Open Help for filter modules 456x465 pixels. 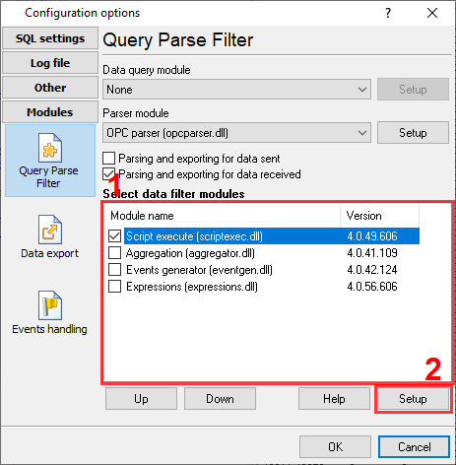(x=334, y=399)
